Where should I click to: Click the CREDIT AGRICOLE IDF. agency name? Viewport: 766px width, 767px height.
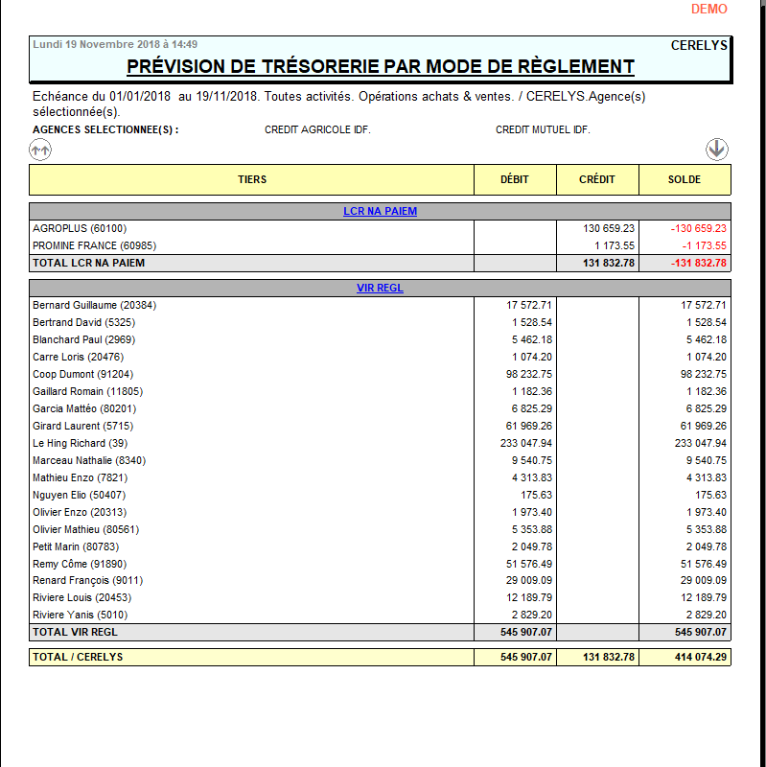click(x=317, y=129)
